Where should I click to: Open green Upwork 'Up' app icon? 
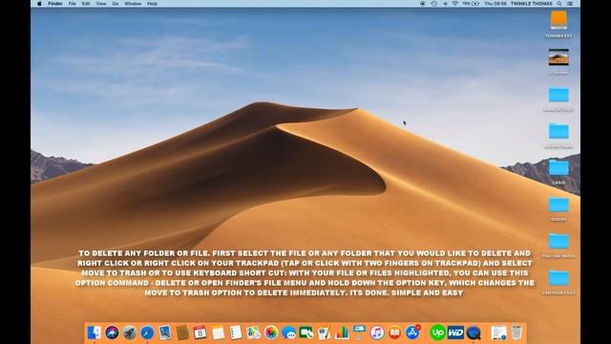pos(437,333)
